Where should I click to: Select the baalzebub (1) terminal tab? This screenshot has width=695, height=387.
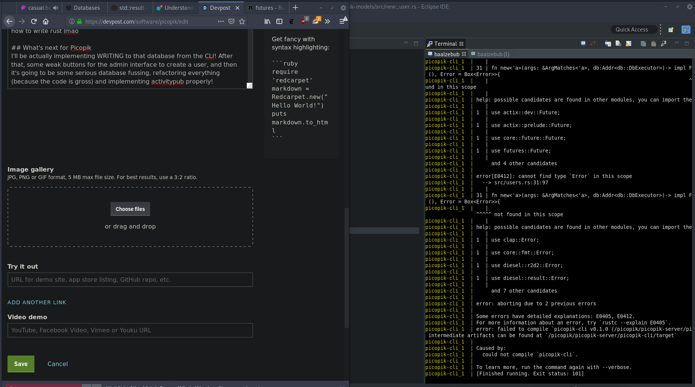coord(493,54)
